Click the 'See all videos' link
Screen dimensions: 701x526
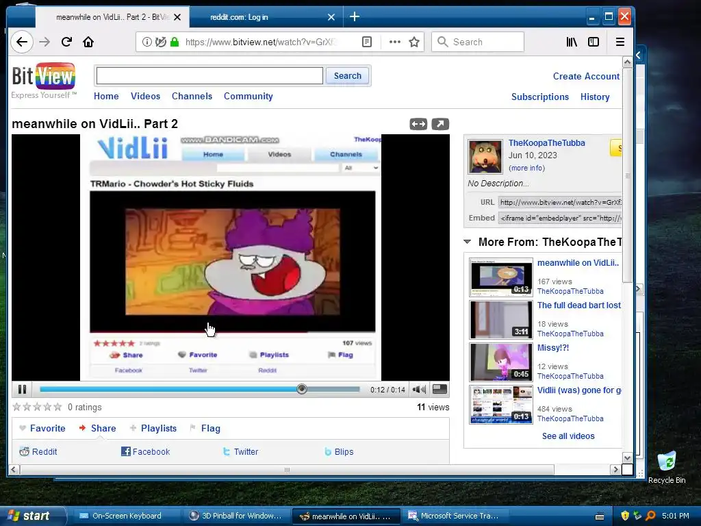[568, 436]
